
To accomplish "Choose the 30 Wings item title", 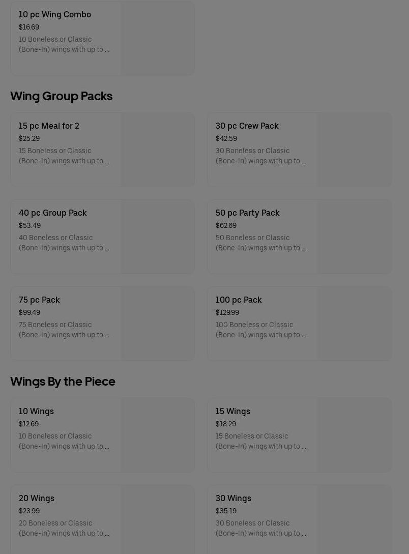I will (x=233, y=499).
